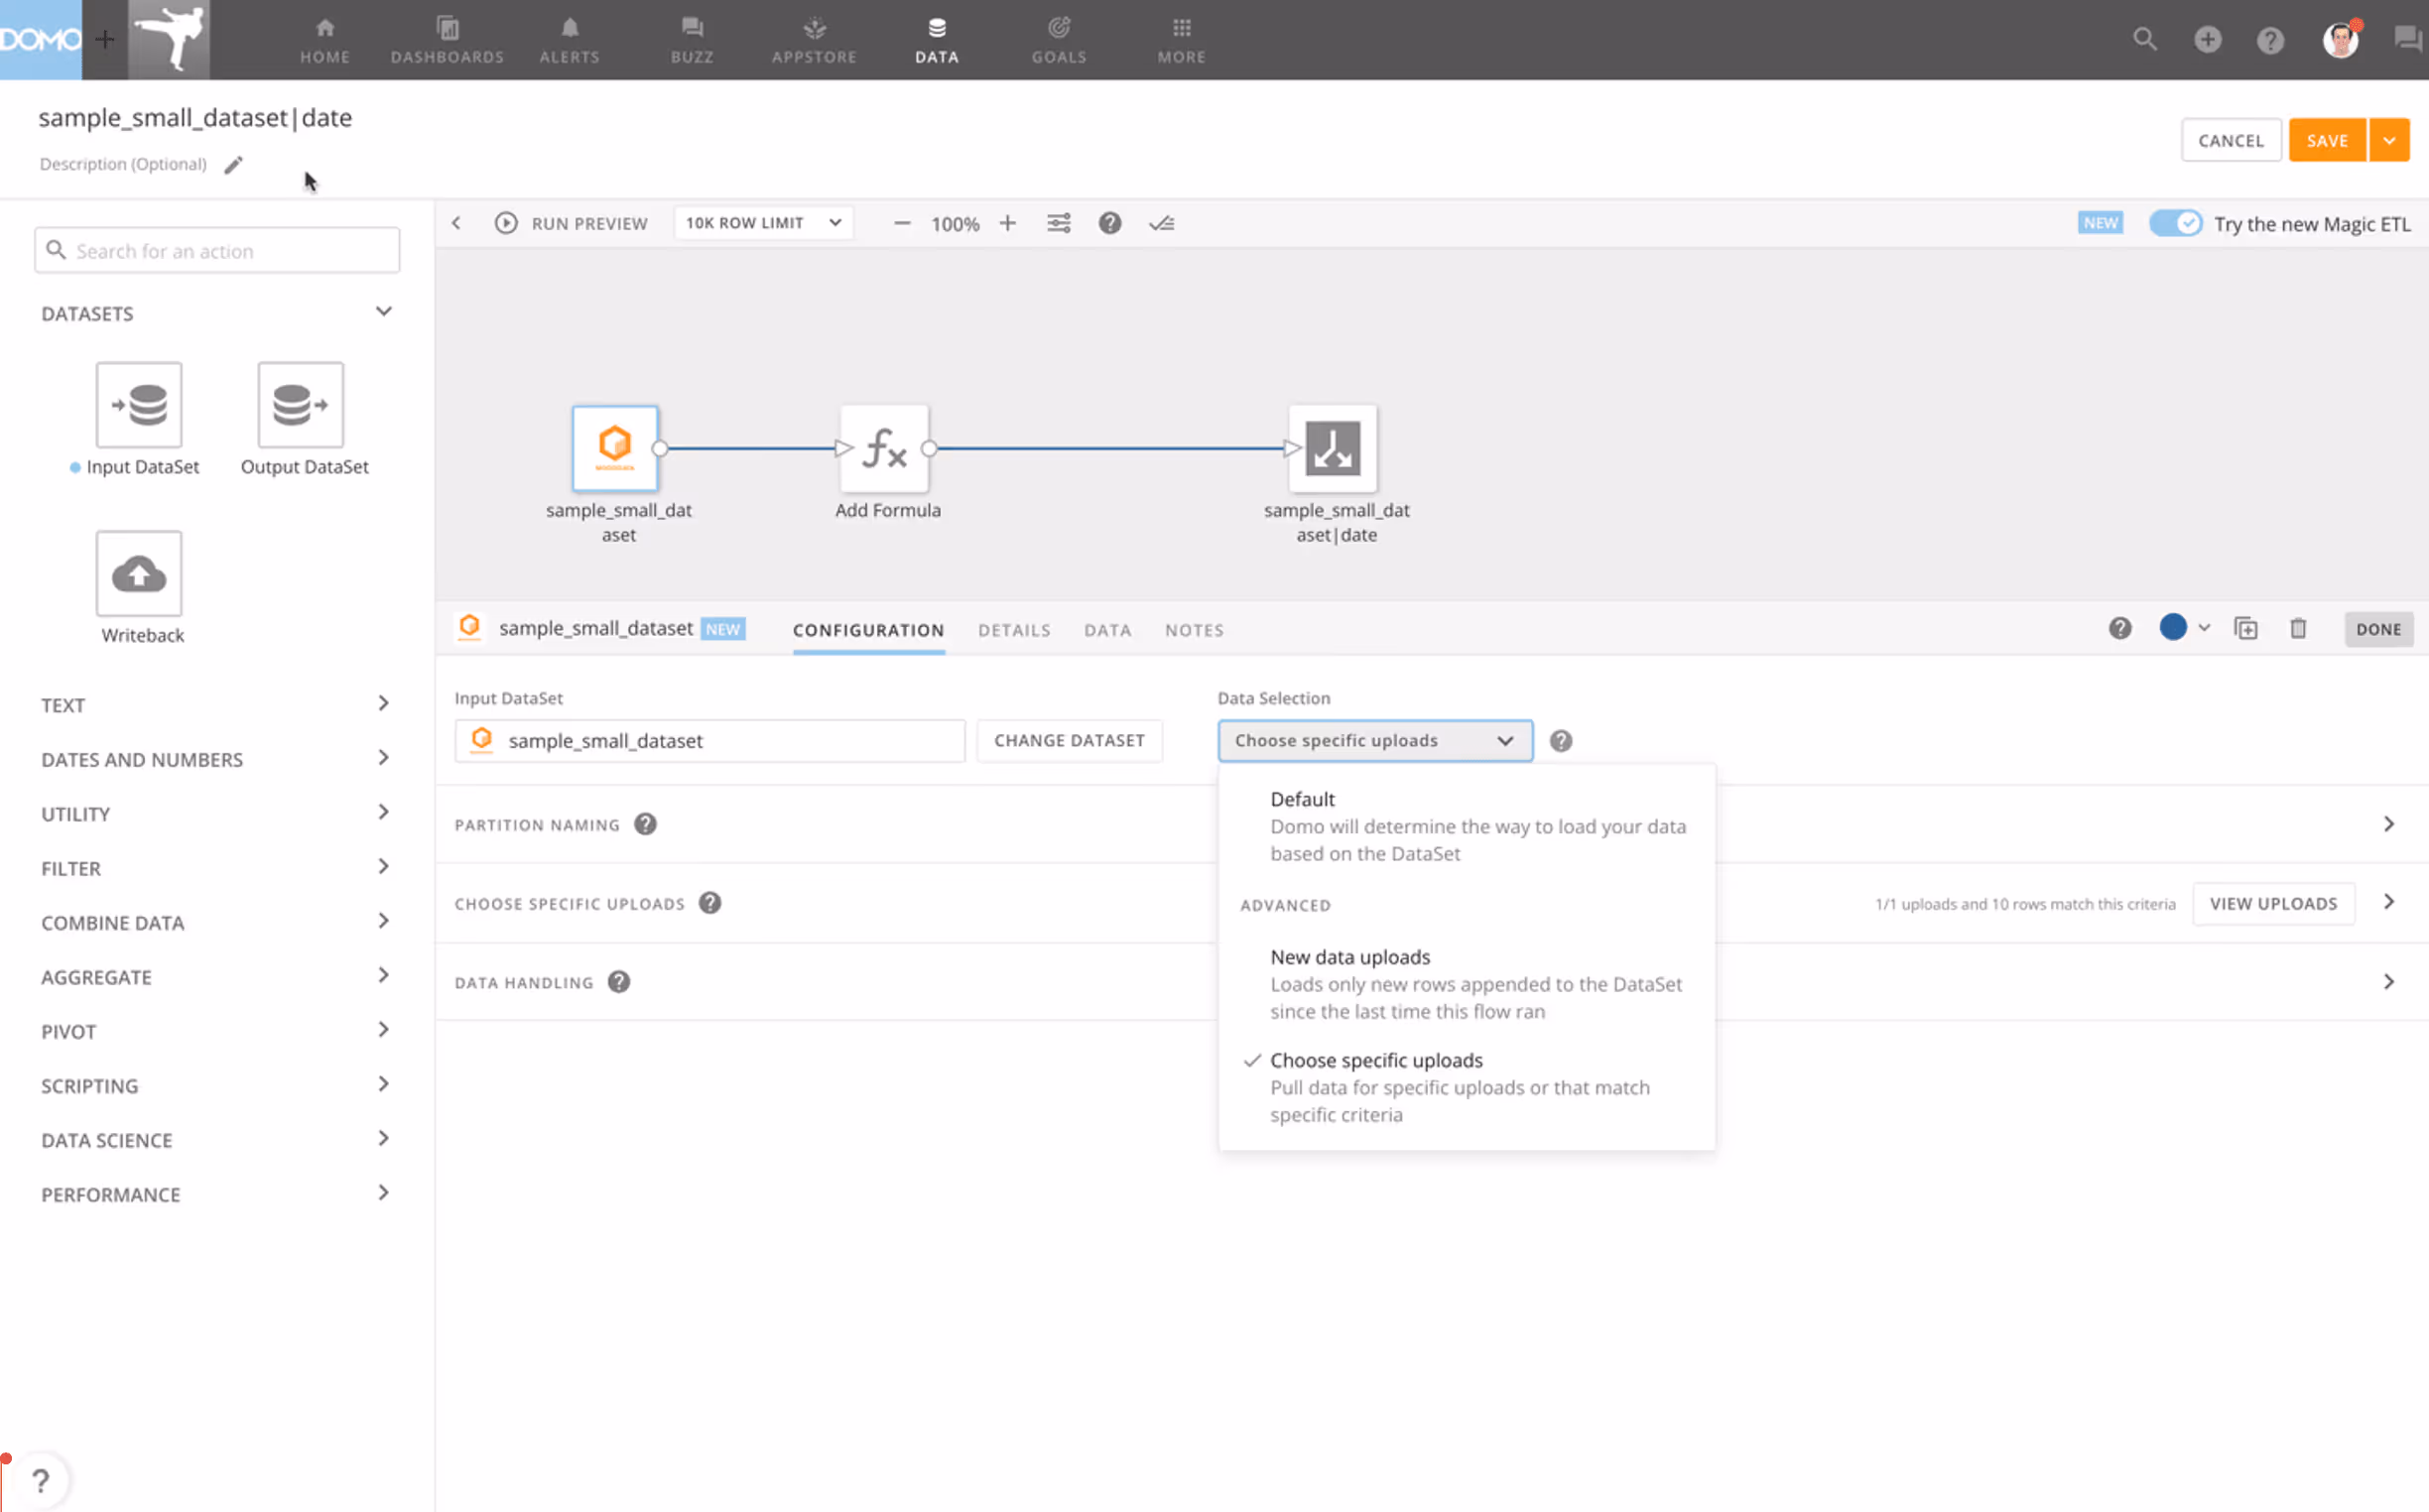Click the duplicate tile icon
This screenshot has width=2429, height=1512.
tap(2246, 629)
